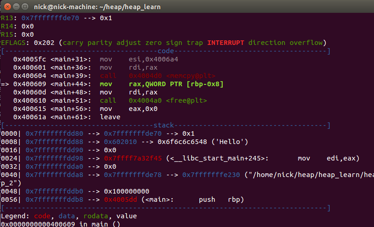Click red return address 0x7ffff7a32f45
The image size is (374, 227).
point(132,158)
